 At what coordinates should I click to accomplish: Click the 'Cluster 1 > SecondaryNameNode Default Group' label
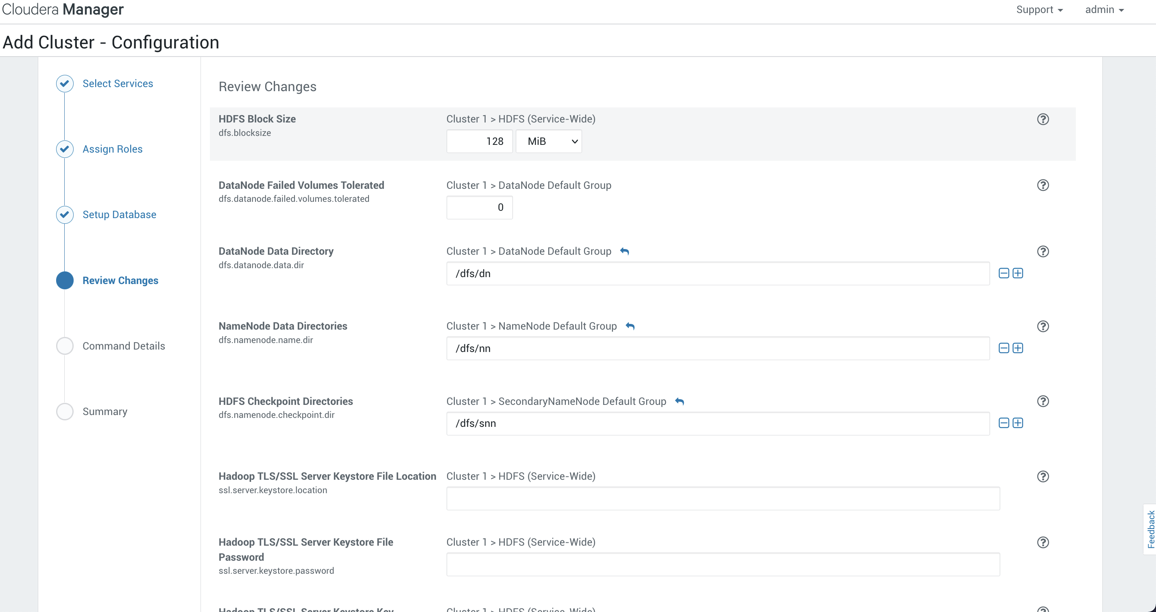click(556, 401)
